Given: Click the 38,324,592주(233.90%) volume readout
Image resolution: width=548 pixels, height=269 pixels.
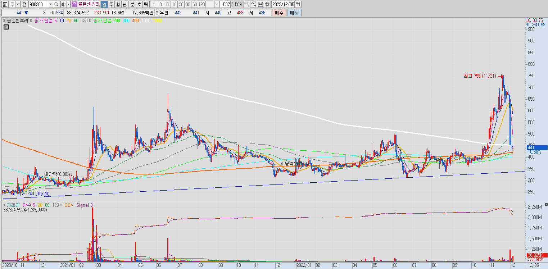Looking at the screenshot, I should 25,210.
